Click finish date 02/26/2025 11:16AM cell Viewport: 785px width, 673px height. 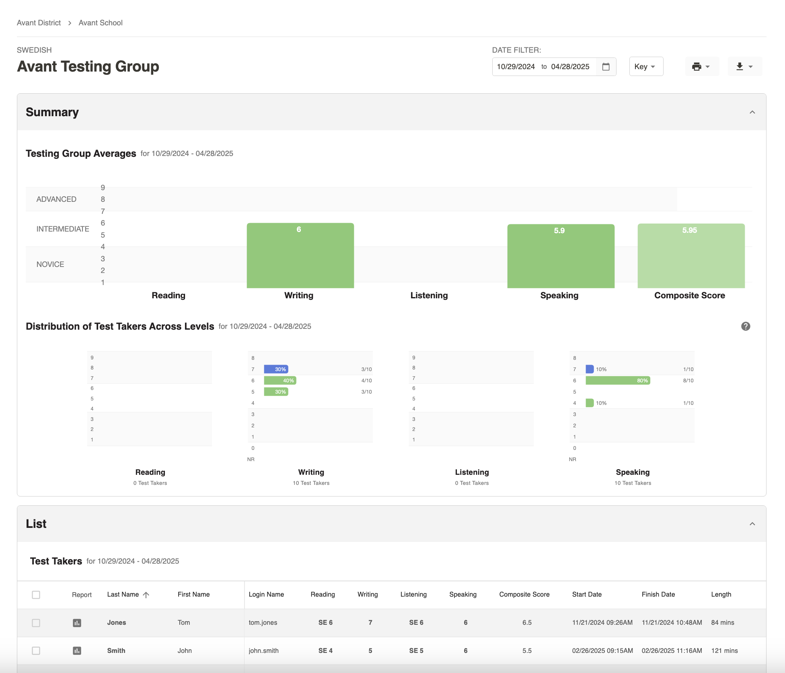672,651
